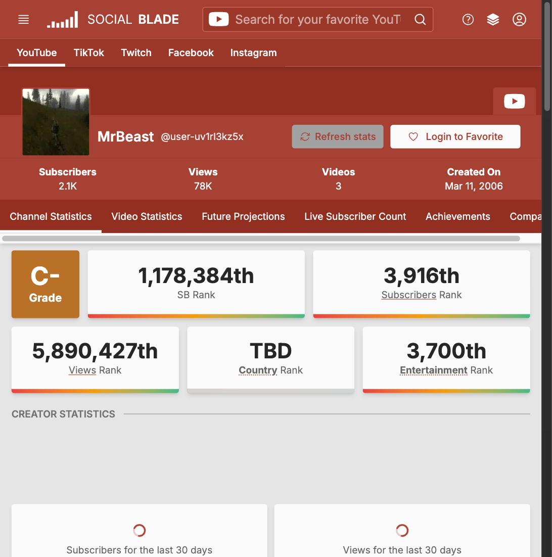Click the Refresh stats button
552x557 pixels.
(338, 136)
